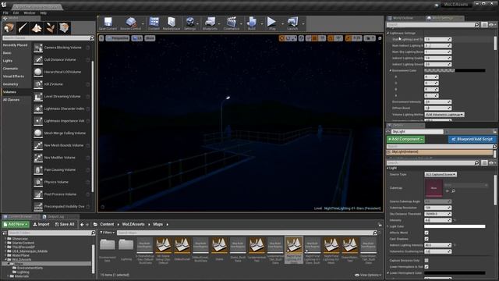Viewport: 499px width, 281px height.
Task: Open the Content Browser Filters dropdown
Action: pos(107,233)
